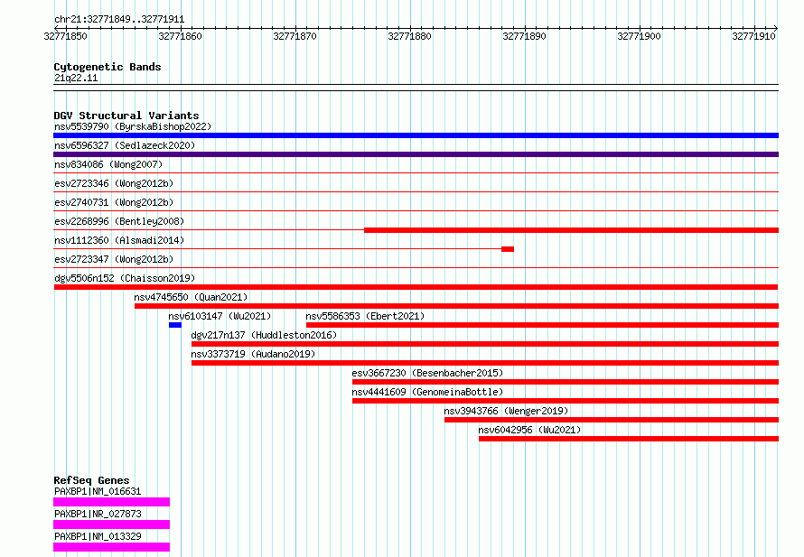Select the small red nsv1112360 block
Image resolution: width=804 pixels, height=557 pixels.
point(508,249)
